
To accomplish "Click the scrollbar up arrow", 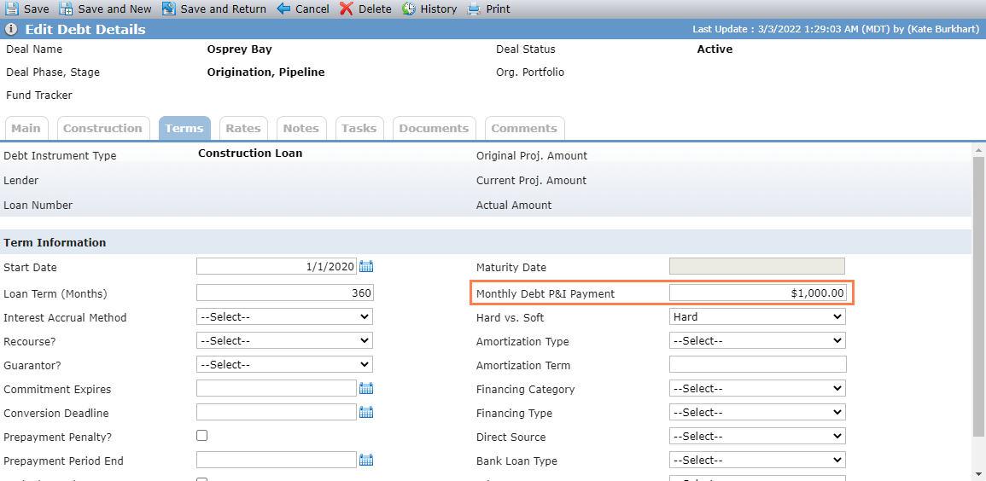I will click(x=979, y=149).
